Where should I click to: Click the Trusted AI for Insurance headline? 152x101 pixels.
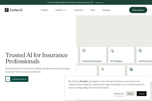pyautogui.click(x=37, y=58)
